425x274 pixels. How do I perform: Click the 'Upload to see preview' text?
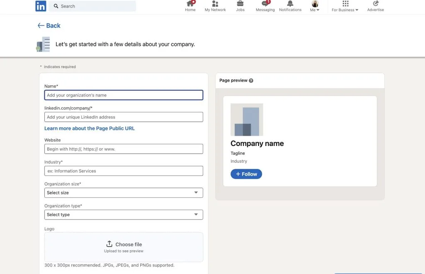pyautogui.click(x=124, y=251)
